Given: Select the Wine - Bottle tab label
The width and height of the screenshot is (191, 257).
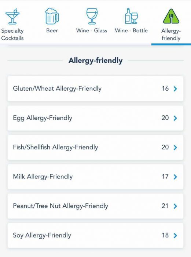Looking at the screenshot, I should [131, 30].
